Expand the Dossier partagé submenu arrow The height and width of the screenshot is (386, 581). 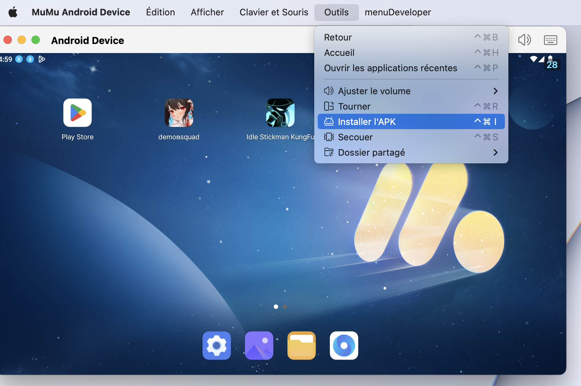495,153
